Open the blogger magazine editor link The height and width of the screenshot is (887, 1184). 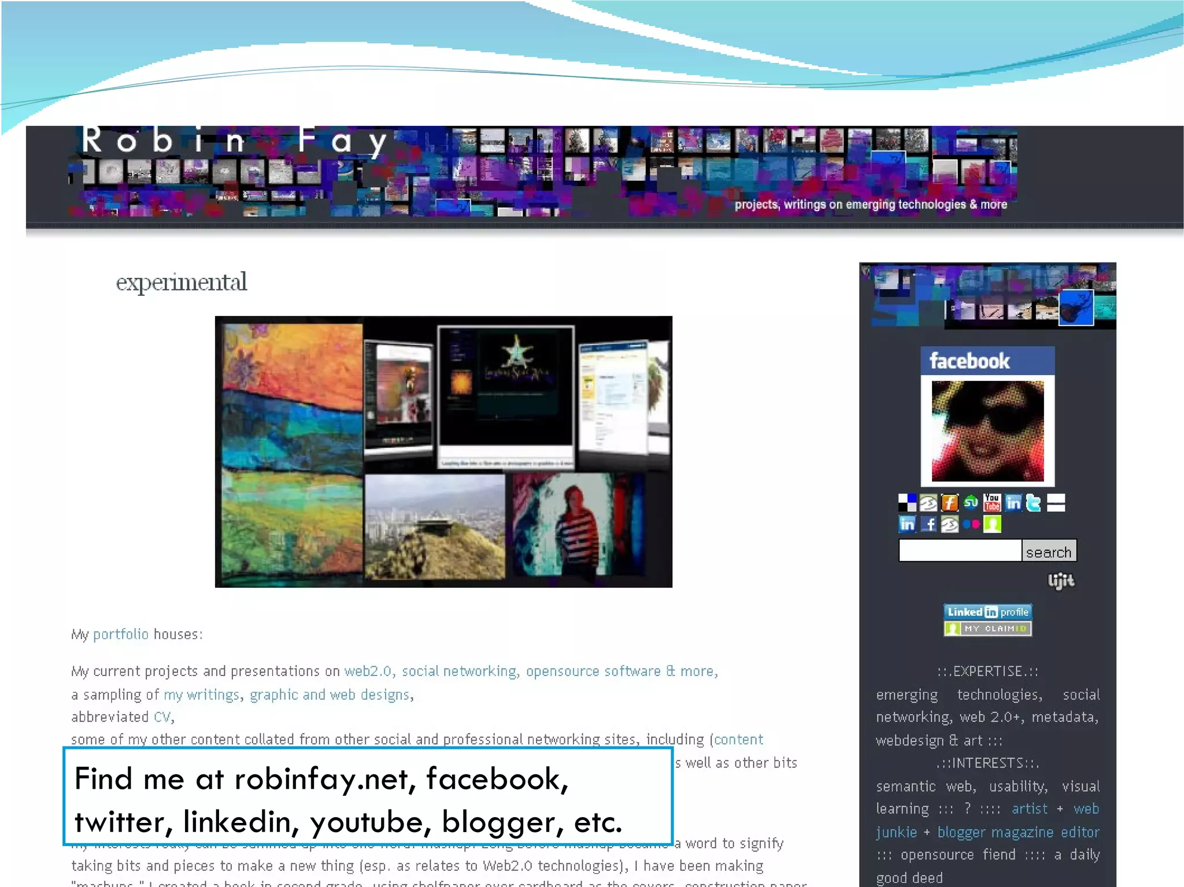pyautogui.click(x=1017, y=832)
